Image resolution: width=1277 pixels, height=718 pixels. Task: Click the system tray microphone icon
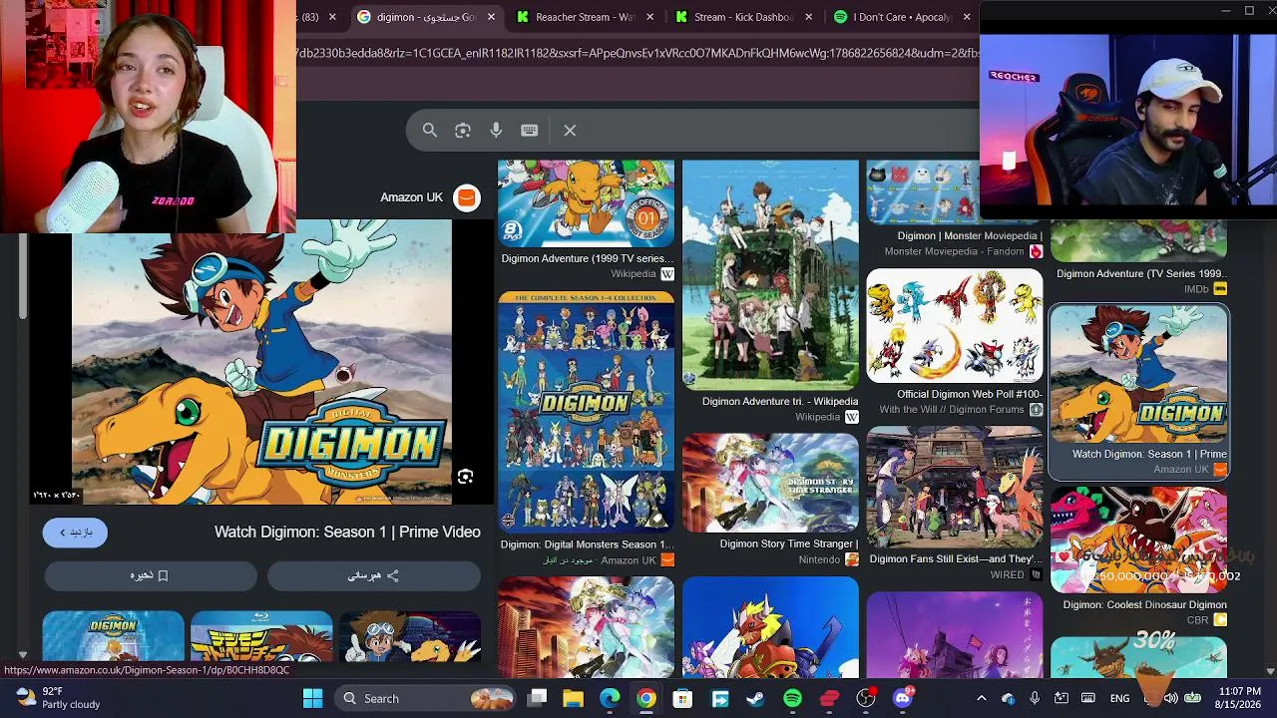pos(1035,698)
